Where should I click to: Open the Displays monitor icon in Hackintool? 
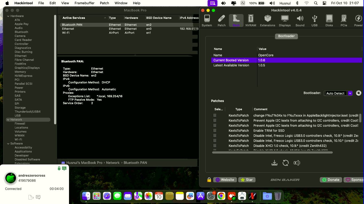pyautogui.click(x=285, y=21)
